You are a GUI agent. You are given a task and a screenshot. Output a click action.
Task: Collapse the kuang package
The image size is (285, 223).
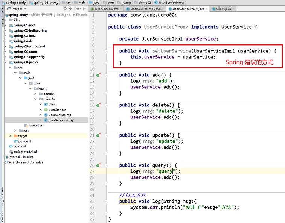[x=30, y=88]
